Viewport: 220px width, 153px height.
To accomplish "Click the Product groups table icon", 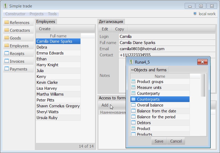I will click(x=133, y=82).
